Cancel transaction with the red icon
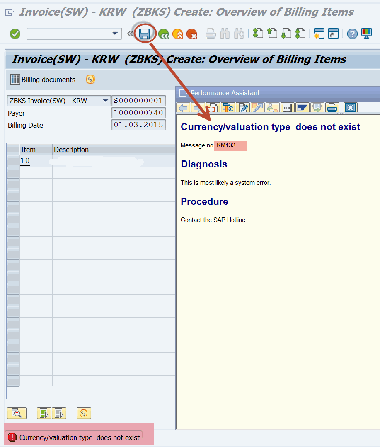 (192, 34)
